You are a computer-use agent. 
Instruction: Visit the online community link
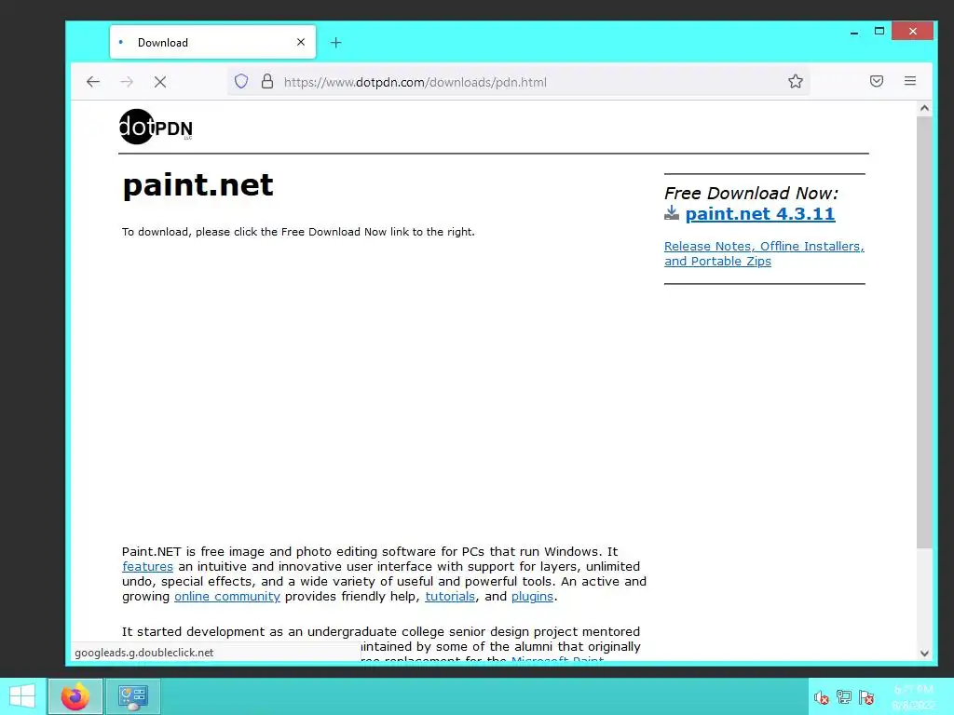point(227,597)
